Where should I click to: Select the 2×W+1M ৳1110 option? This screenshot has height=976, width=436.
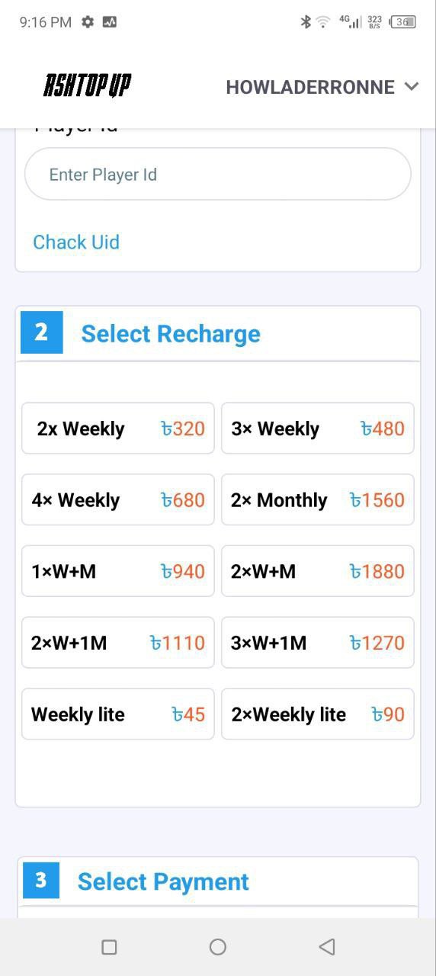click(x=118, y=643)
